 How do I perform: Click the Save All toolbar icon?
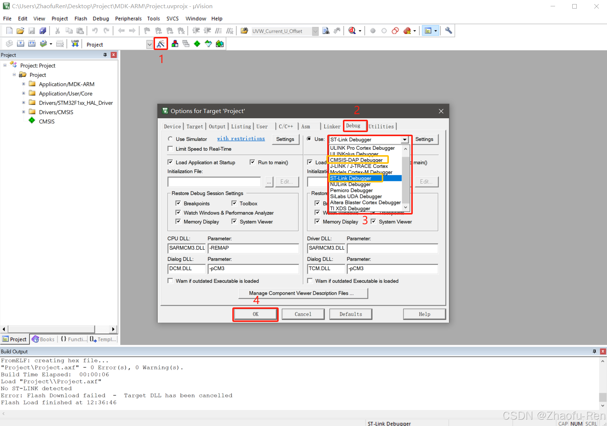click(43, 31)
